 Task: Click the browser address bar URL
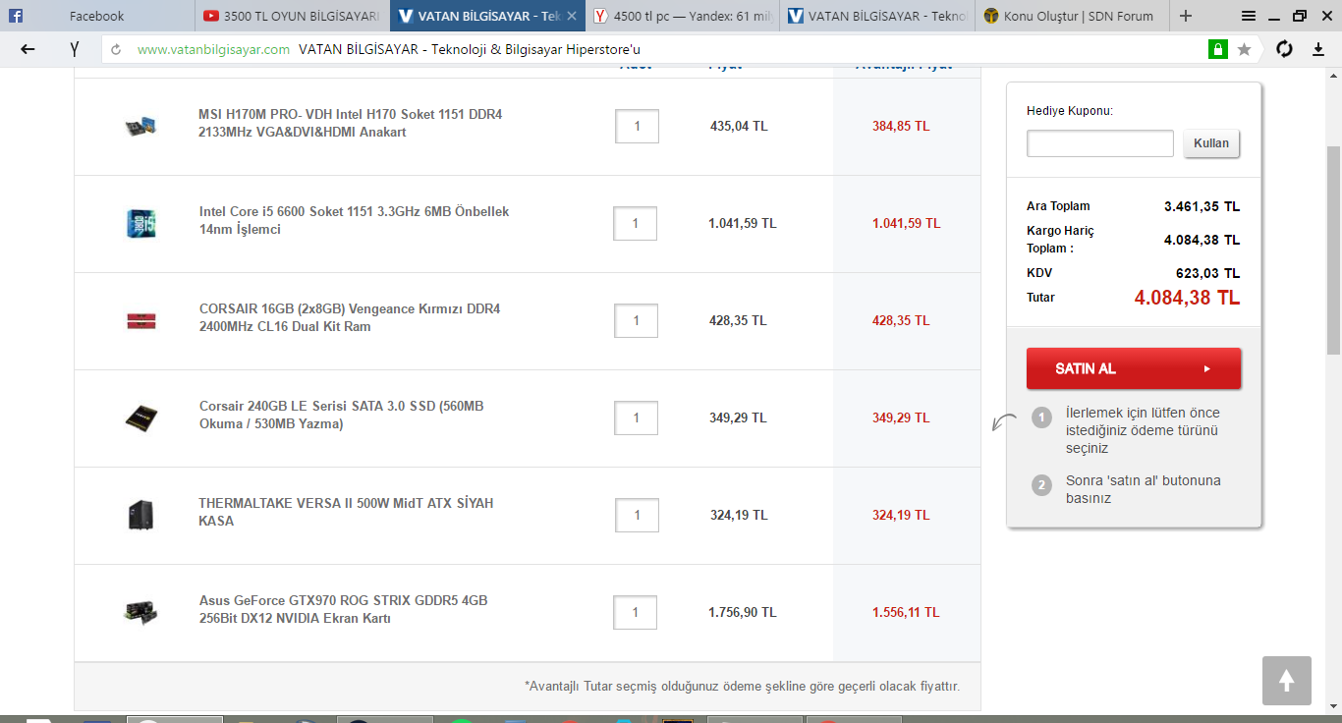pos(213,49)
